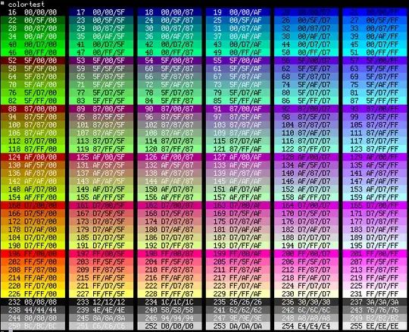
Task: Click color cell 231 FF/FF/FF
Action: tap(375, 294)
